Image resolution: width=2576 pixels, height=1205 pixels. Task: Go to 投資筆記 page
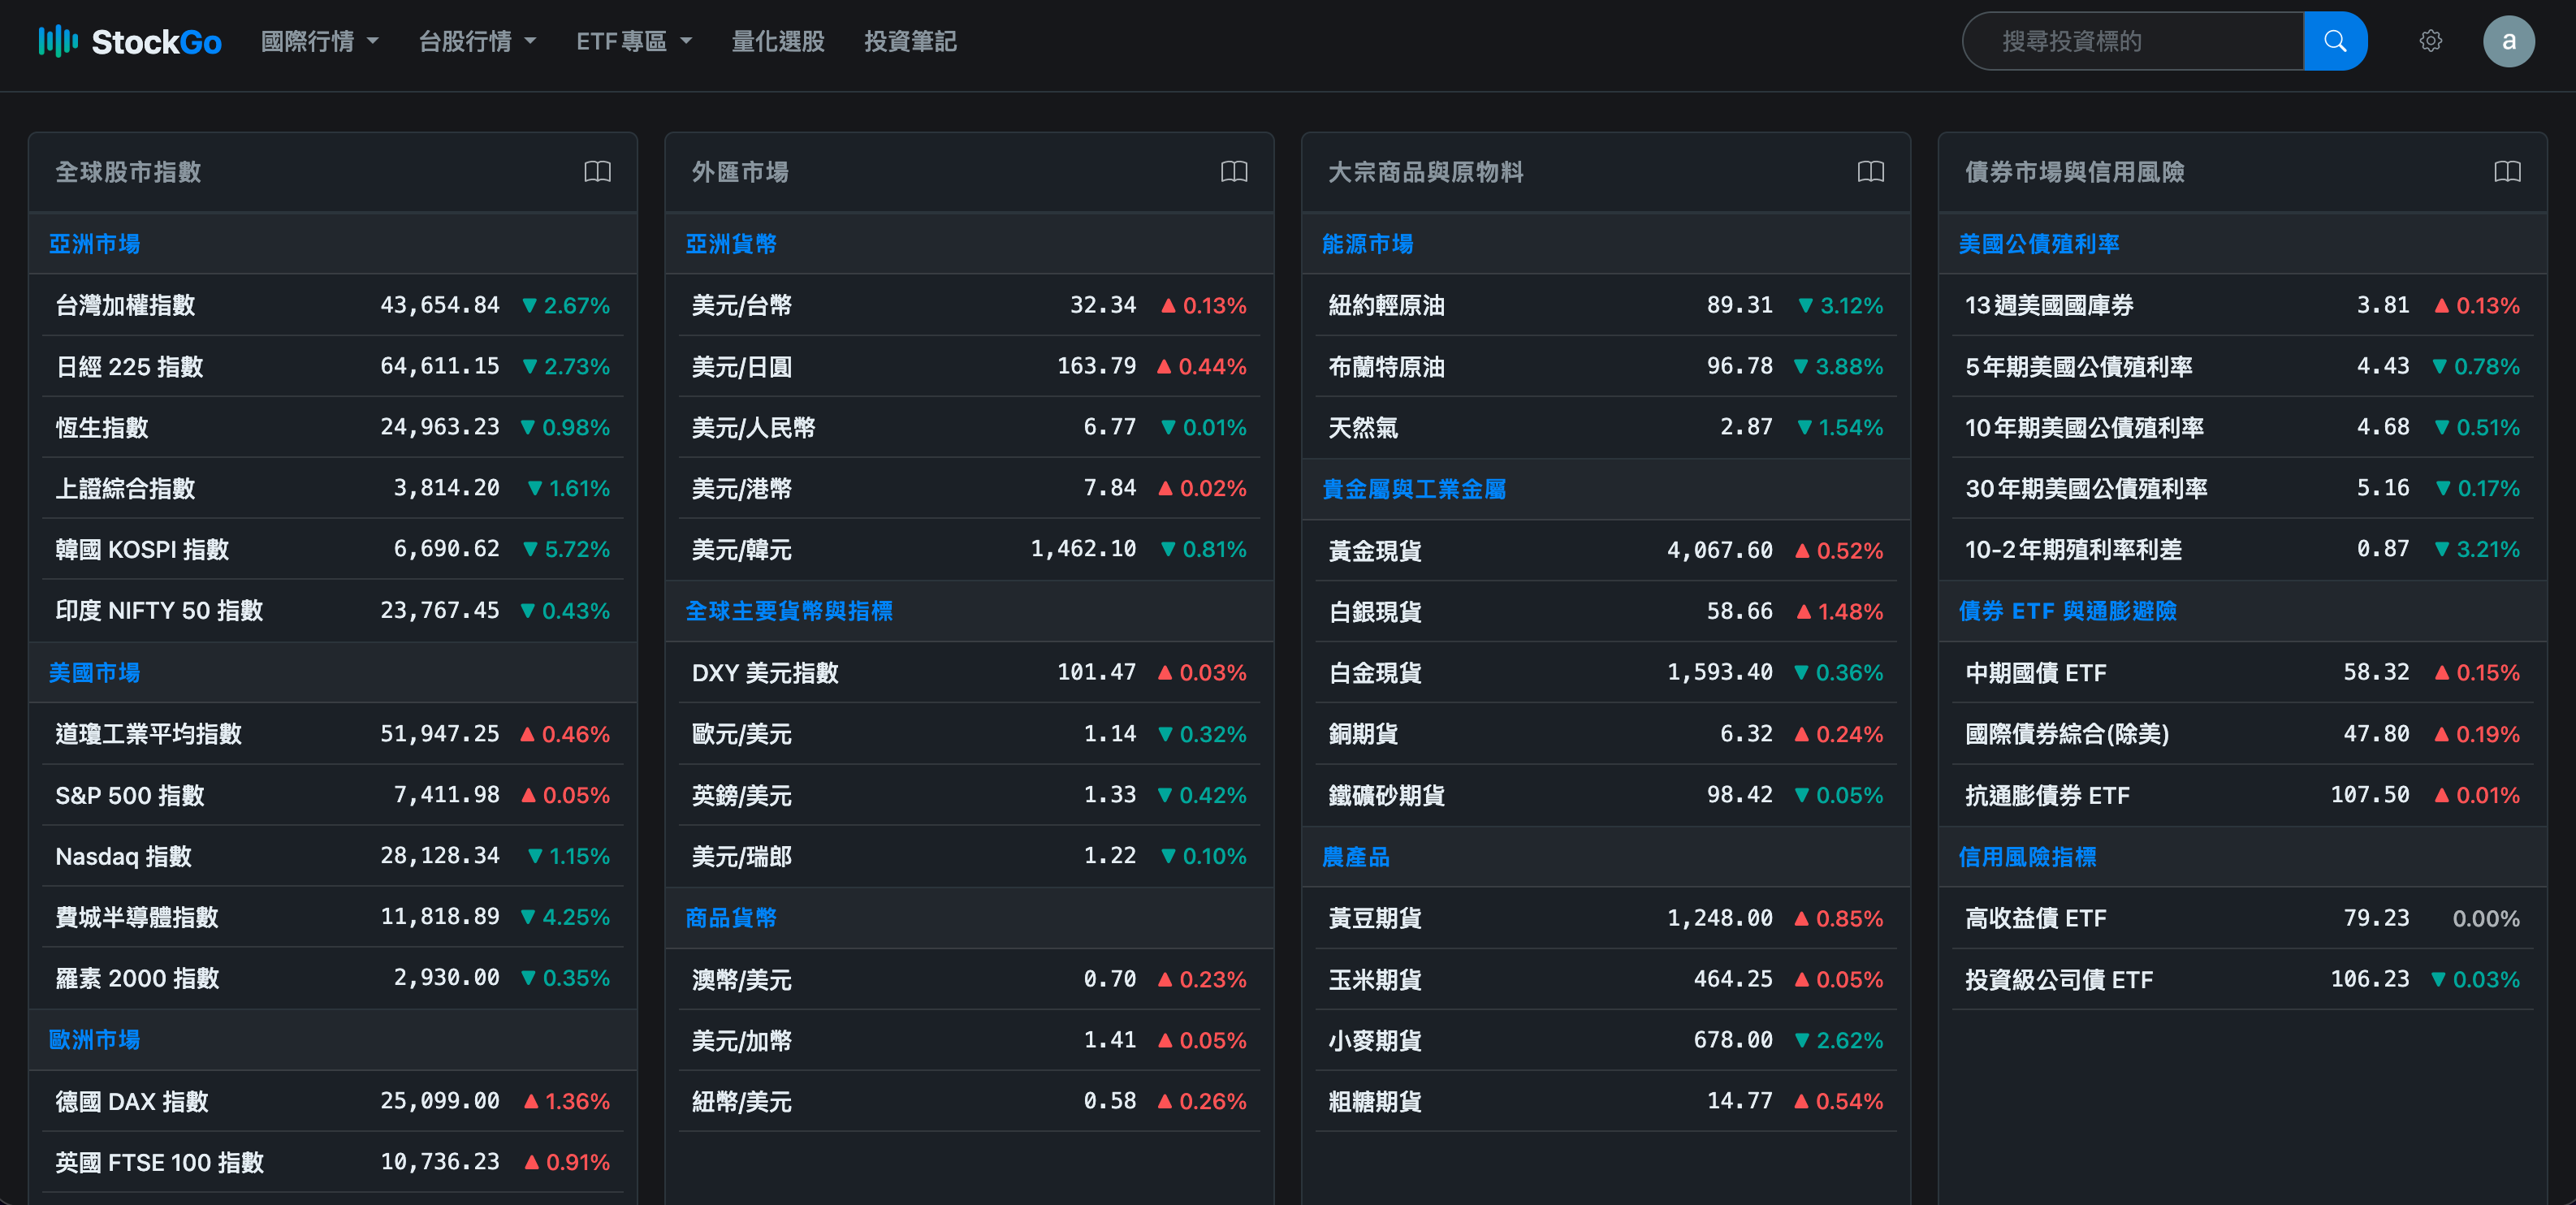tap(910, 41)
